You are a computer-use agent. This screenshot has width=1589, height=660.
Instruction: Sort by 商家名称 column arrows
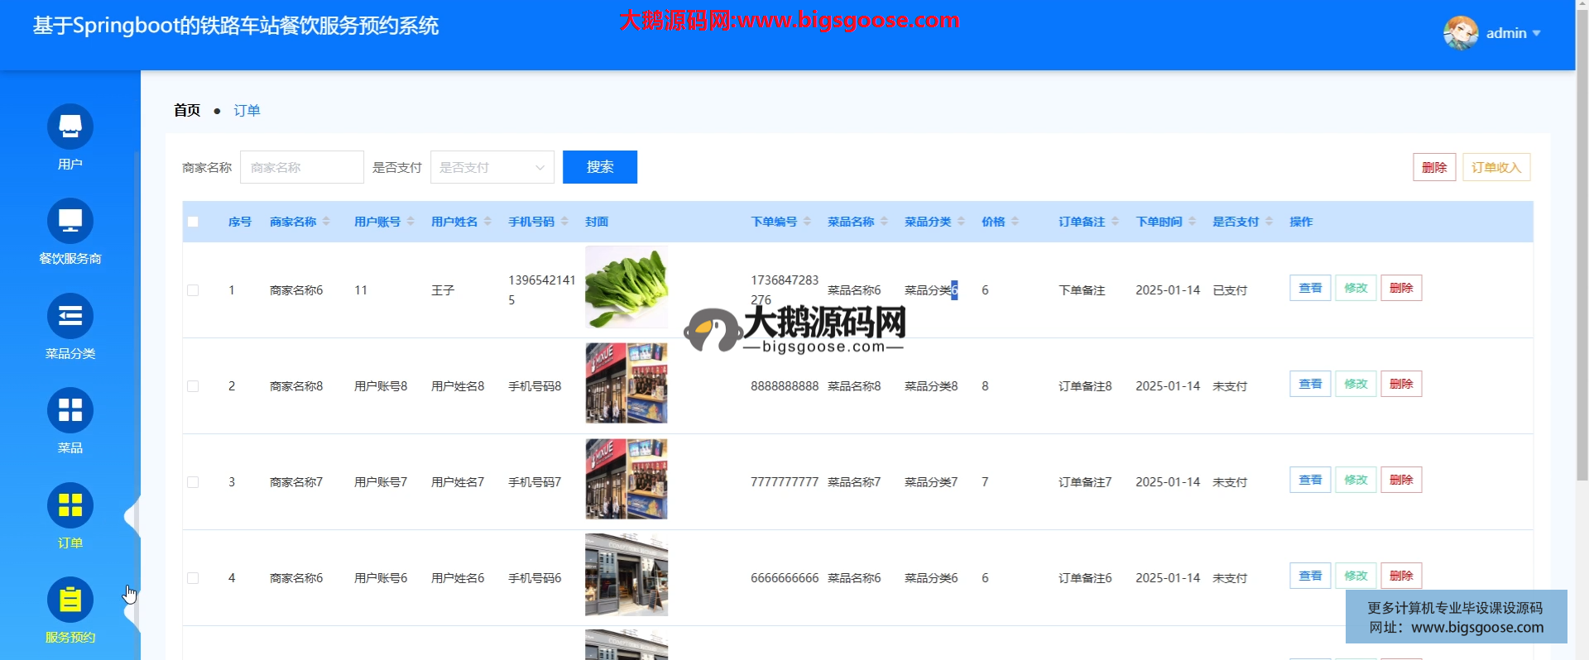tap(326, 222)
